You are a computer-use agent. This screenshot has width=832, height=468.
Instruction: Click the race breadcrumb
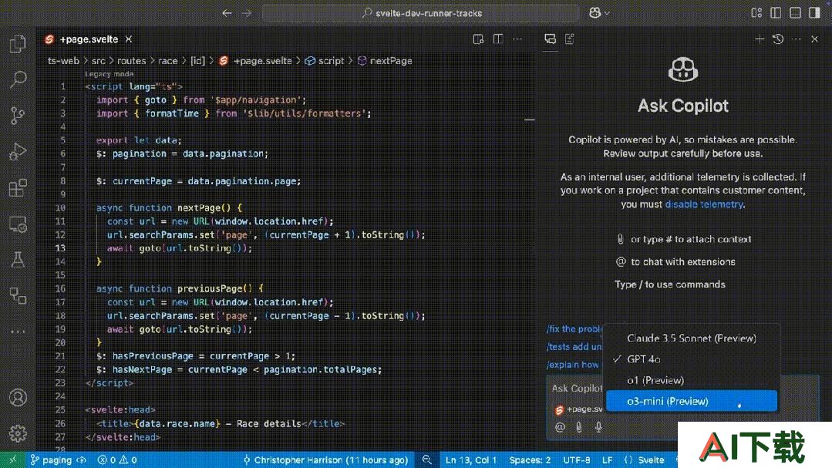click(x=167, y=61)
